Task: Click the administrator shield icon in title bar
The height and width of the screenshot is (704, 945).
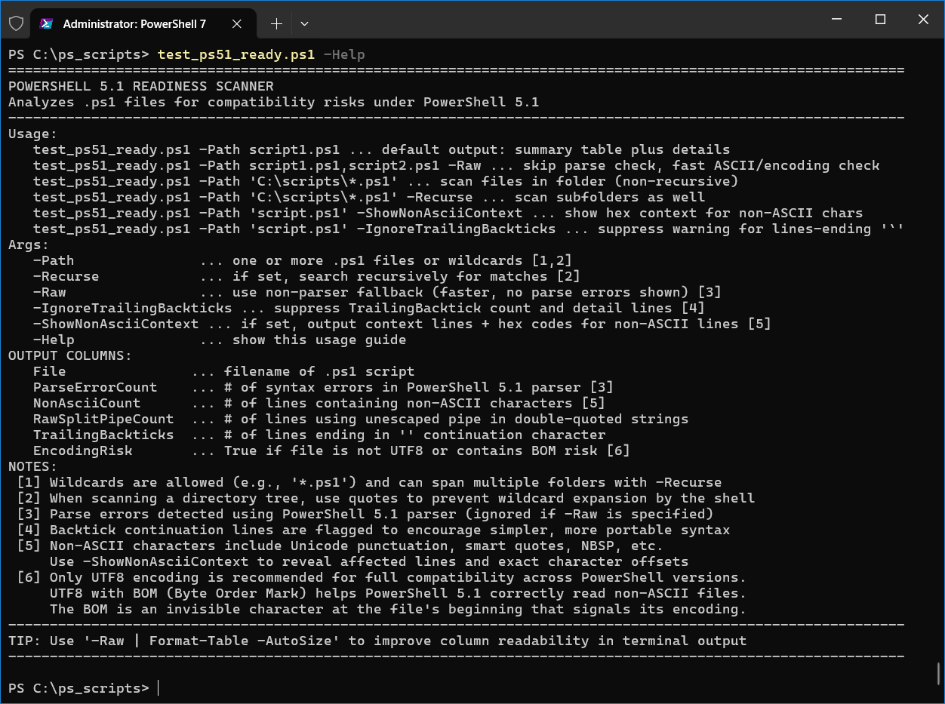Action: tap(16, 23)
